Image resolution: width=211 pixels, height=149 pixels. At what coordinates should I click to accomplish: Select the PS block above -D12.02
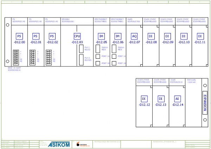point(52,36)
